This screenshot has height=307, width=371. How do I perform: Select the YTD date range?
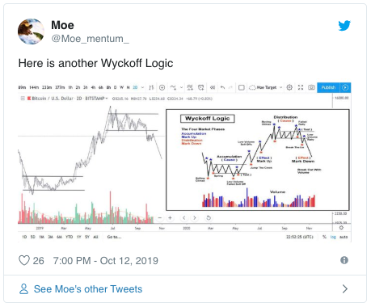70,237
